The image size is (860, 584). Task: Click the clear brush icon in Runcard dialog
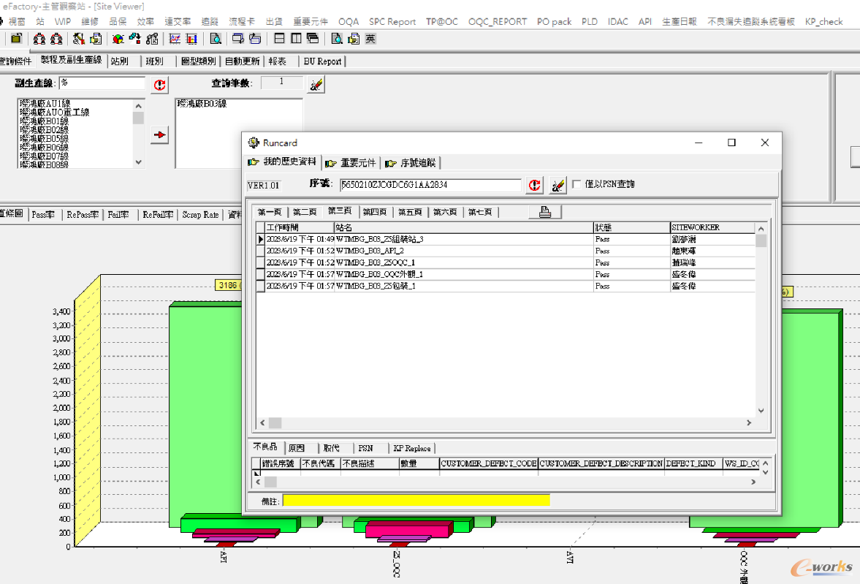pos(558,186)
